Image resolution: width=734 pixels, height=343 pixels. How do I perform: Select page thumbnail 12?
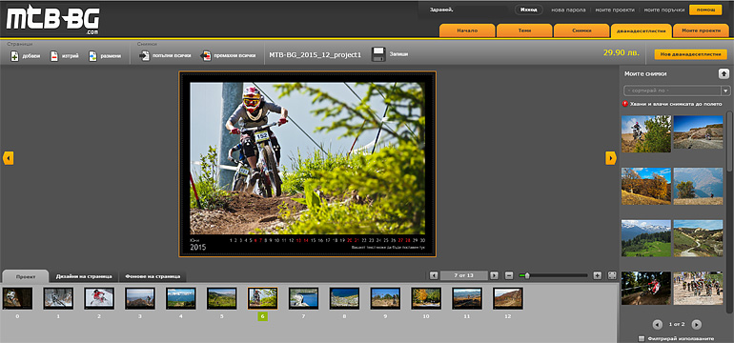tap(508, 298)
